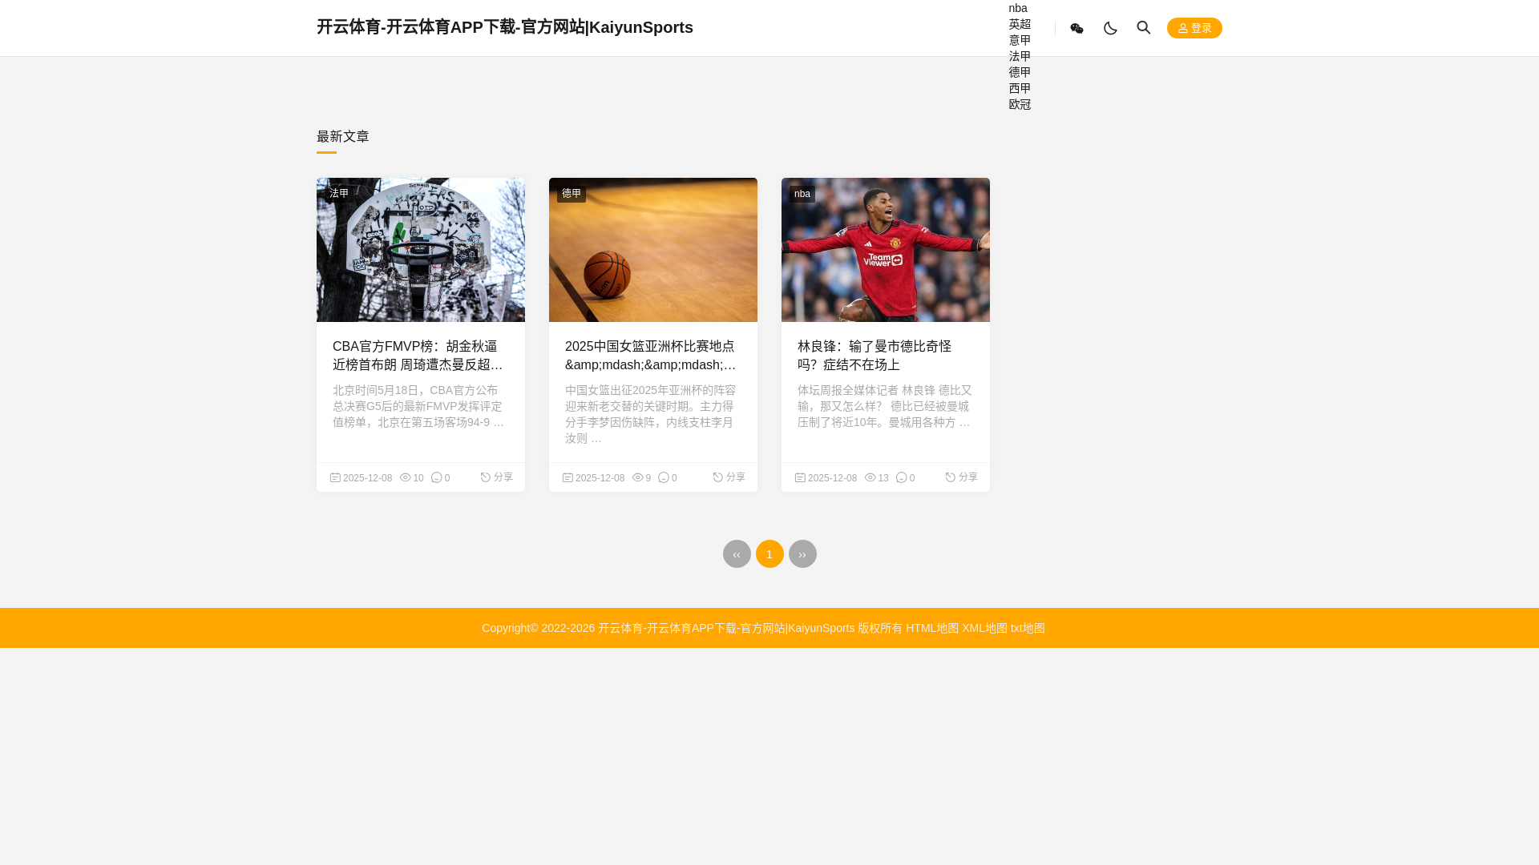Open the 法甲 menu item
Viewport: 1539px width, 865px height.
point(1020,56)
